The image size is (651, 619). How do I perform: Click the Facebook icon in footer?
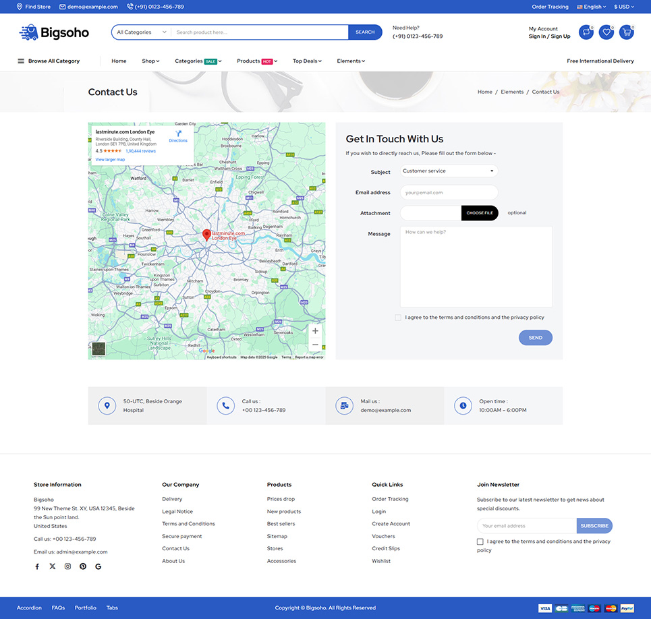click(x=37, y=566)
